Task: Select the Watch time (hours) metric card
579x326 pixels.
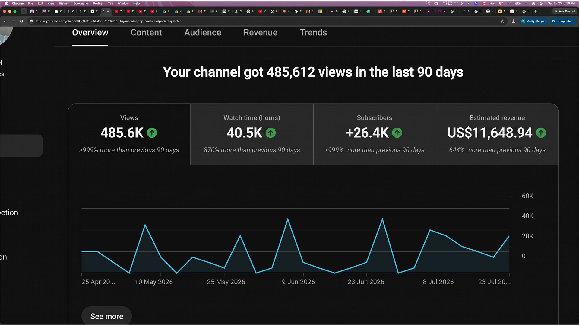Action: [252, 134]
